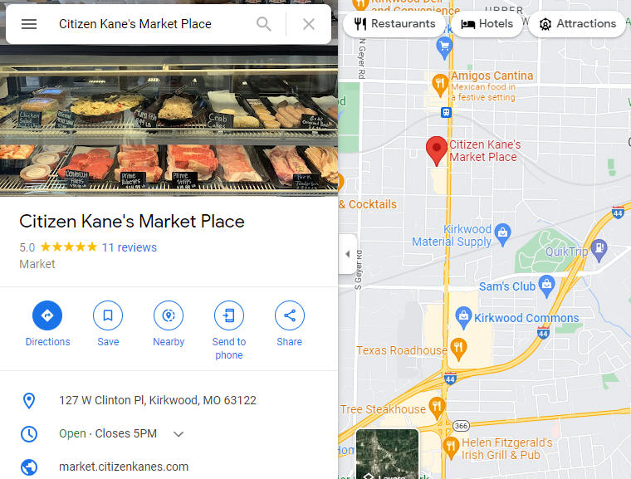Collapse the side panel arrow
Screen dimensions: 631x479
348,254
